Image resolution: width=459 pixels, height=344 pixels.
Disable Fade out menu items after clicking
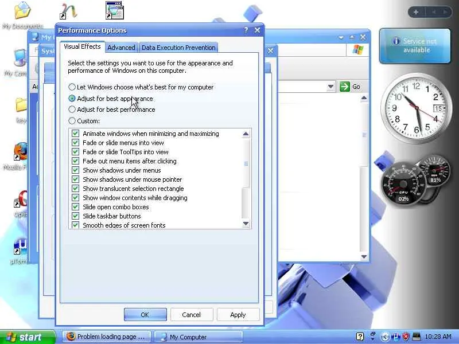[x=76, y=161]
